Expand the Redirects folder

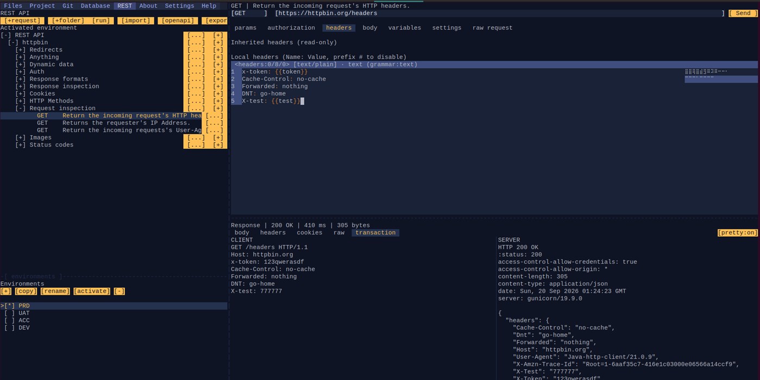[x=21, y=50]
